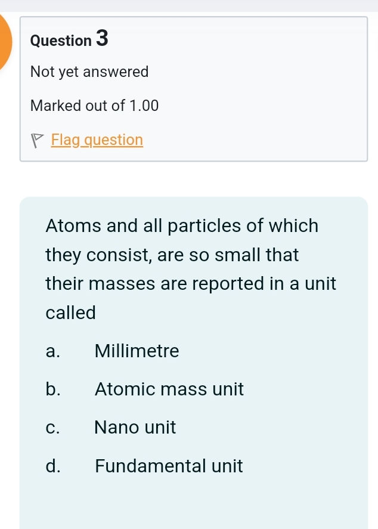Select answer option a Millimetre
The height and width of the screenshot is (529, 378).
[137, 351]
